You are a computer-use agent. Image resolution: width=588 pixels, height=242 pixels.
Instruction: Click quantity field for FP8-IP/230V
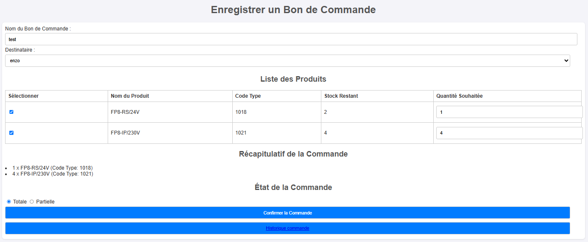point(509,133)
